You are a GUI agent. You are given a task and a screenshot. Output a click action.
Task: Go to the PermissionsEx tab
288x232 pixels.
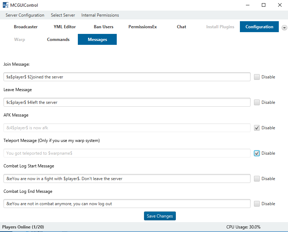(x=143, y=27)
